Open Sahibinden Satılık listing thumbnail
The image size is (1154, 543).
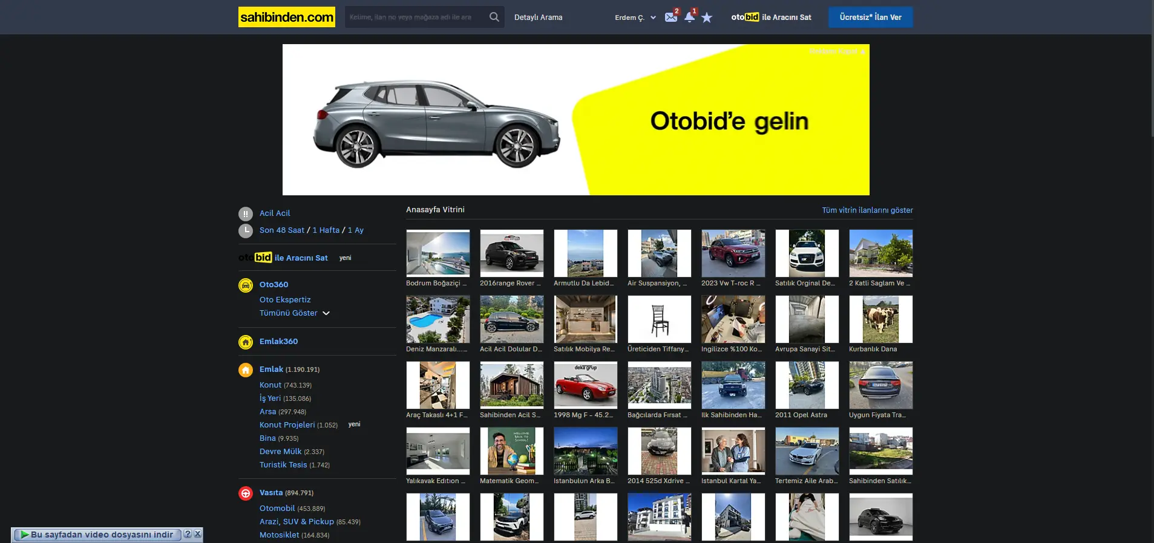tap(881, 451)
